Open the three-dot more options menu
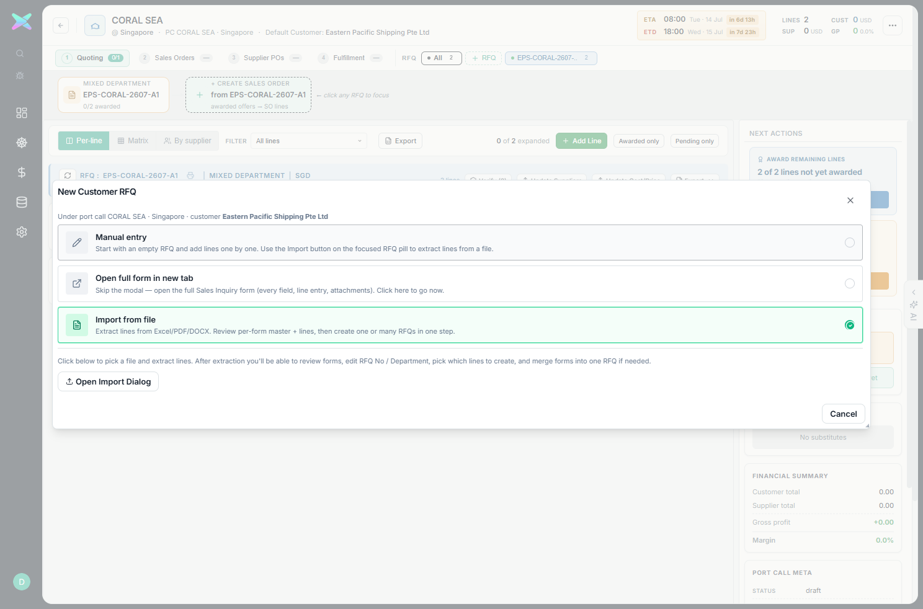Viewport: 923px width, 609px height. point(893,25)
